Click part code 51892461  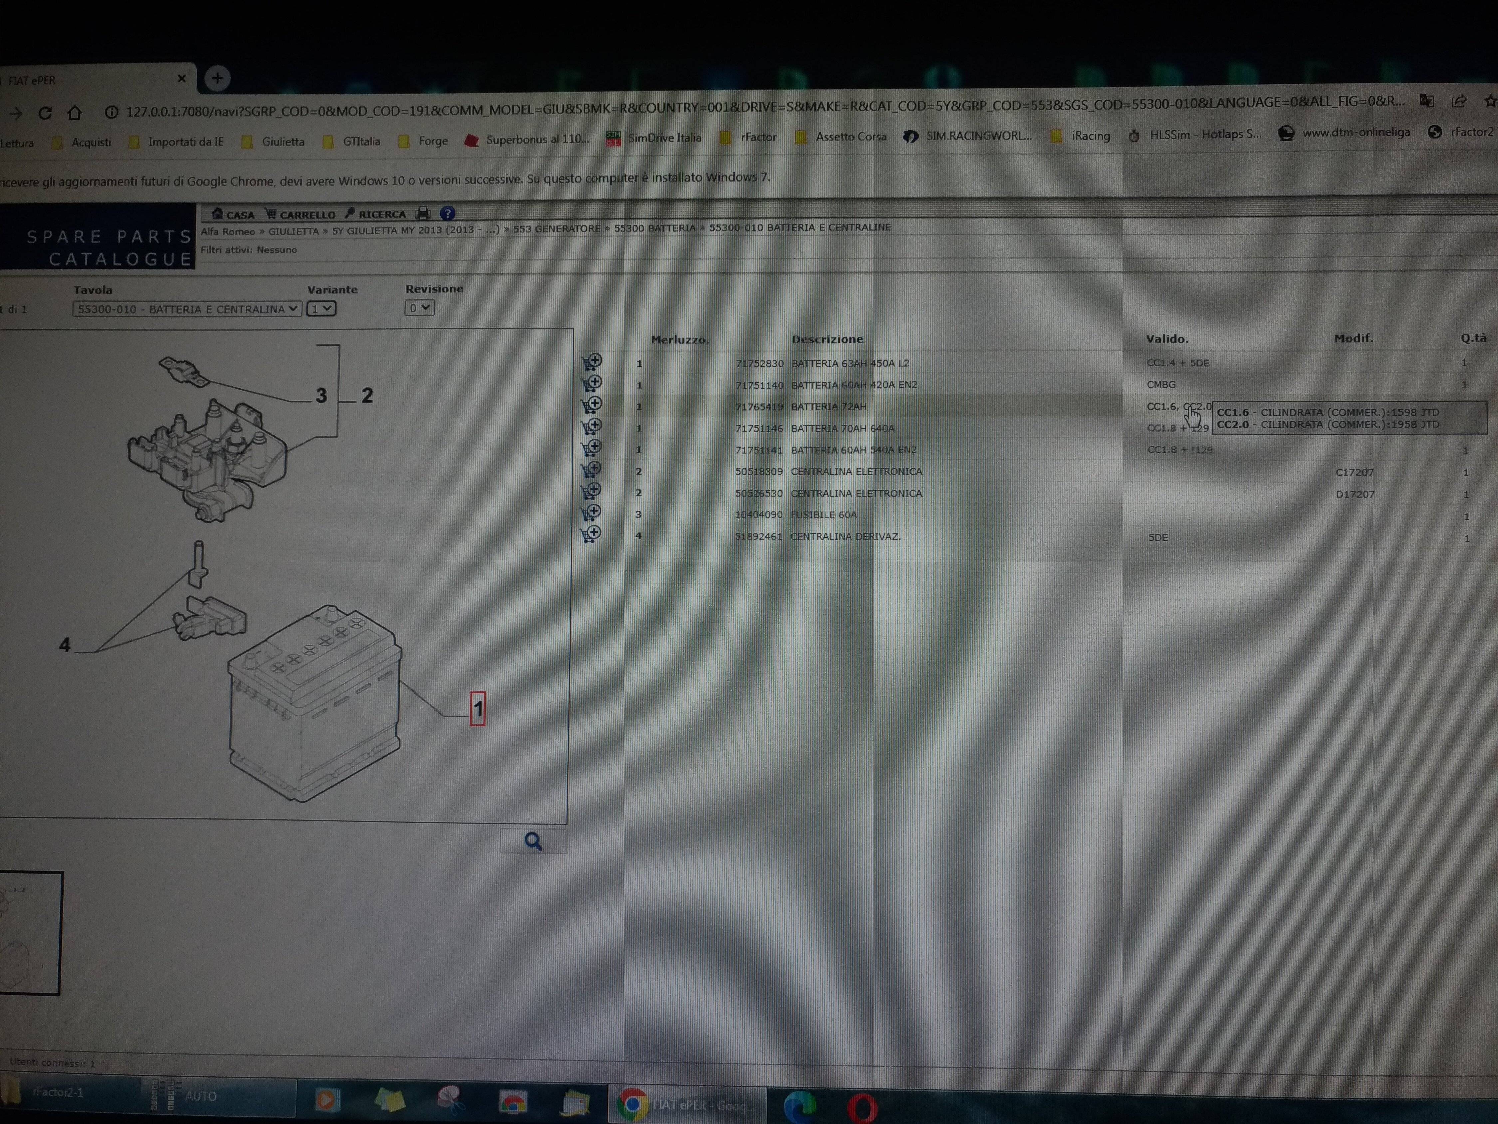[758, 536]
